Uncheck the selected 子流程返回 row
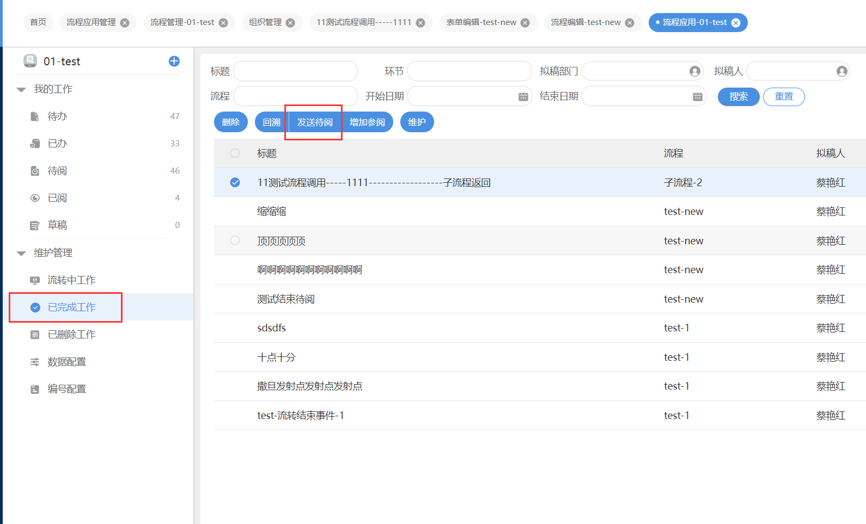The width and height of the screenshot is (866, 524). click(x=235, y=182)
